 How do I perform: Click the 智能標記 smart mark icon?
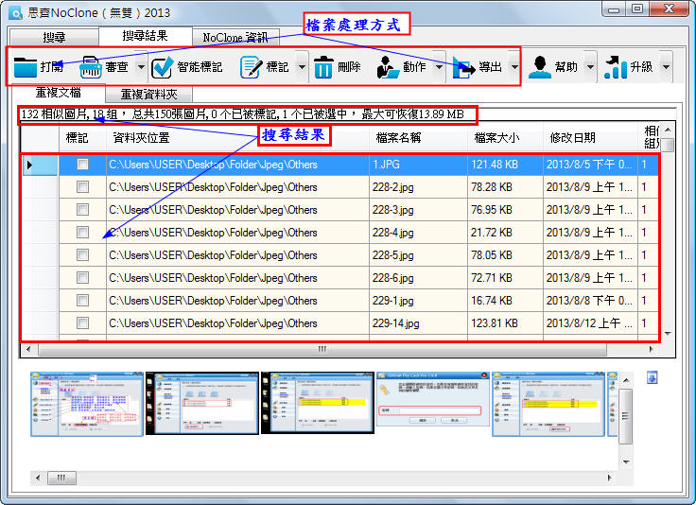click(x=163, y=67)
